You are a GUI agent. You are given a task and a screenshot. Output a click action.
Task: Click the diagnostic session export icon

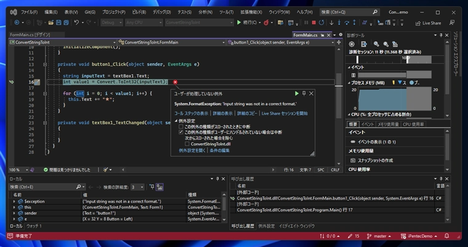tap(363, 44)
